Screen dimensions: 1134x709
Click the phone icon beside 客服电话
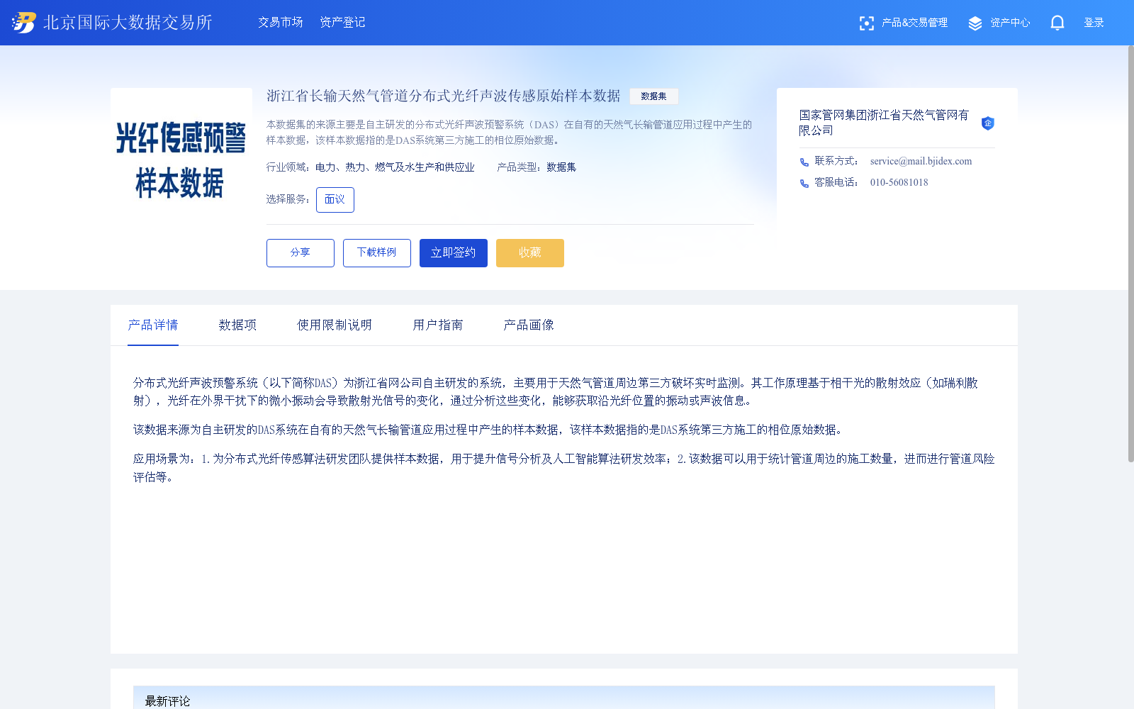click(x=804, y=184)
